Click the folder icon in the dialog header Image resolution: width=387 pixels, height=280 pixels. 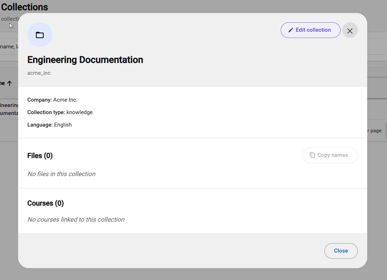pos(40,35)
